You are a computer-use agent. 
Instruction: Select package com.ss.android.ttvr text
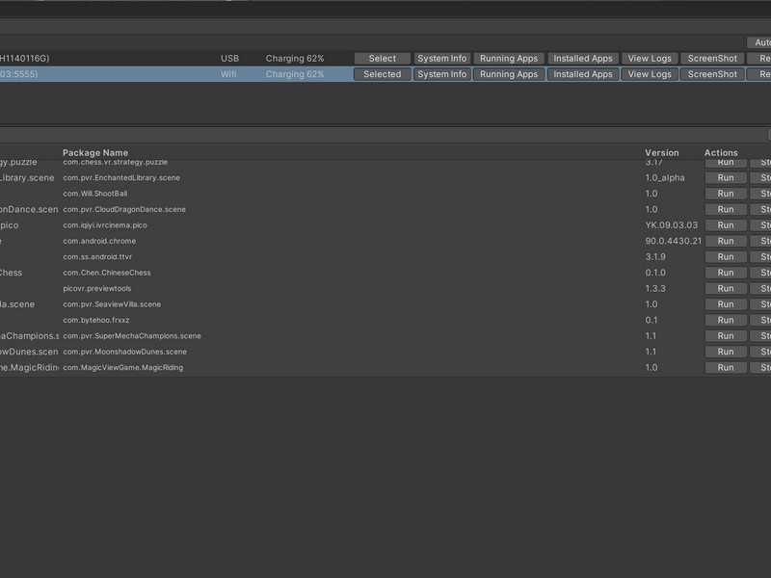pos(97,256)
